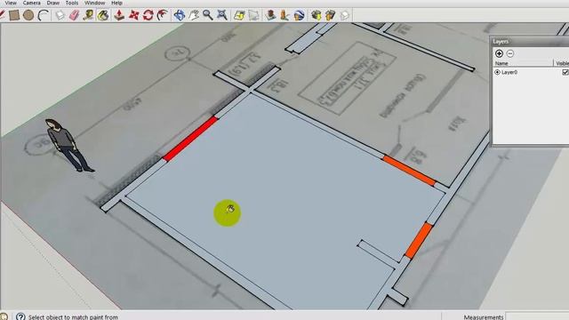The width and height of the screenshot is (569, 320).
Task: Select the Push/Pull tool
Action: click(119, 15)
